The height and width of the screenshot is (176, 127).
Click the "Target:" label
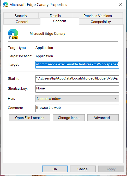pos(13,64)
